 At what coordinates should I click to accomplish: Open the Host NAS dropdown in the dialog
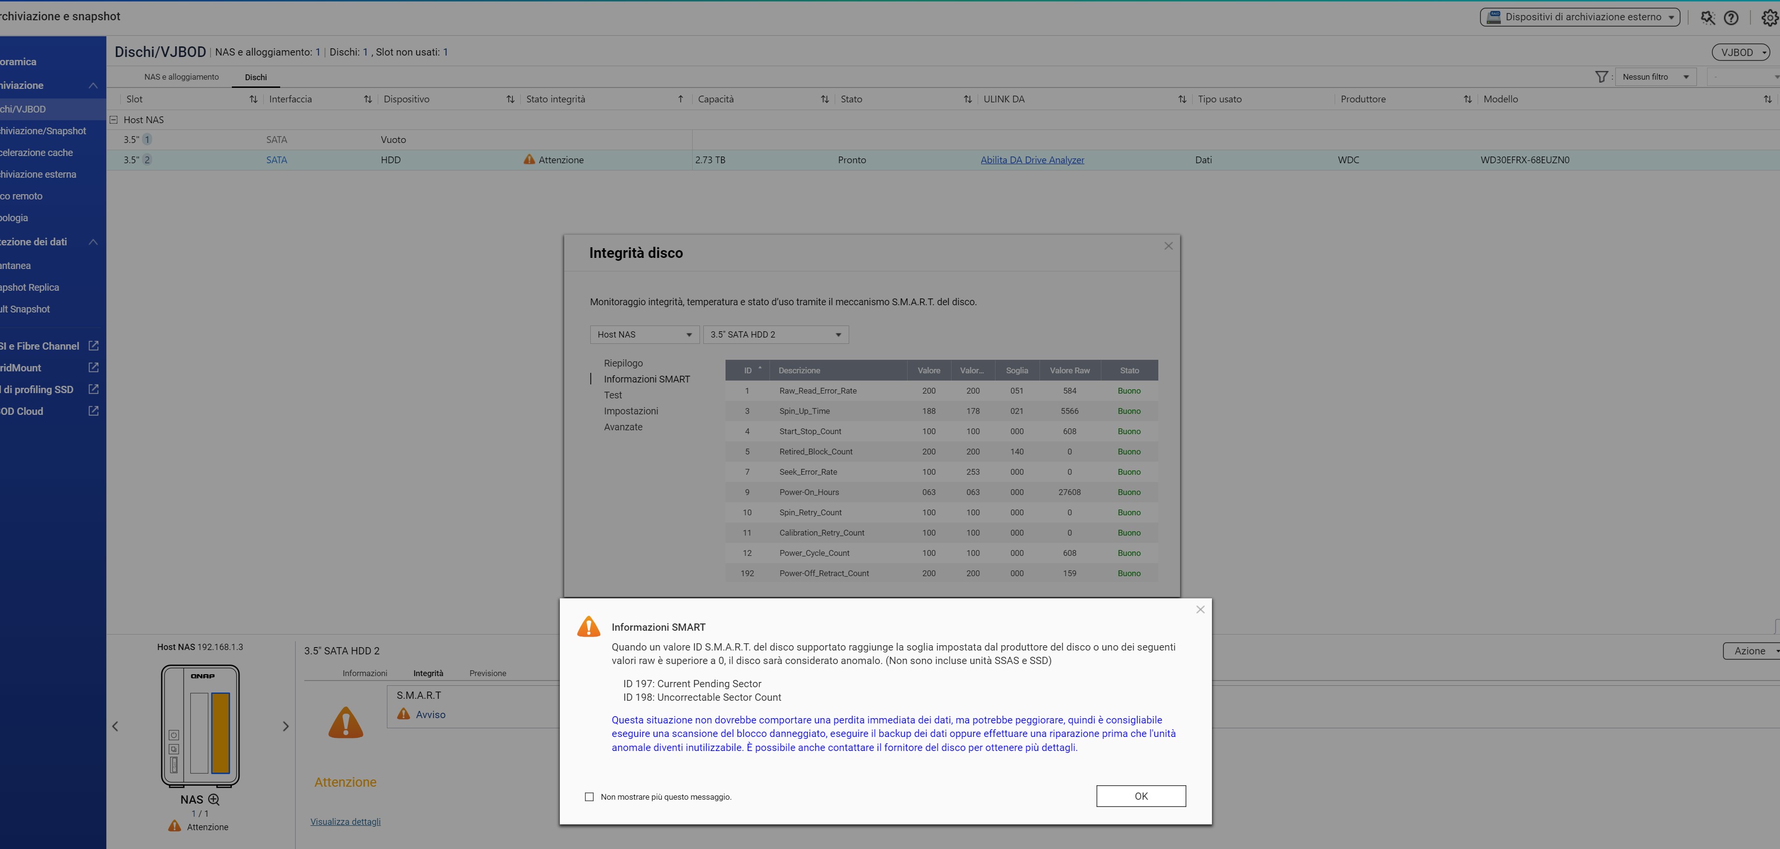click(644, 334)
